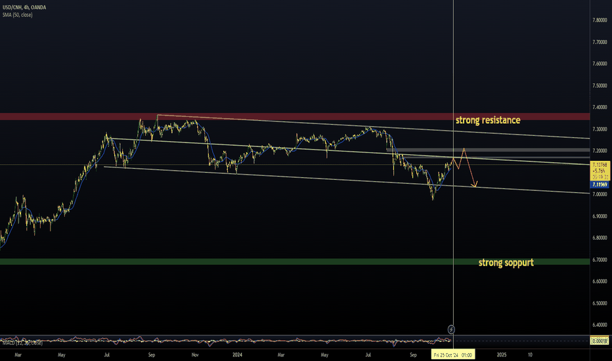Image resolution: width=612 pixels, height=361 pixels.
Task: Click the lightning bolt event icon
Action: (451, 329)
